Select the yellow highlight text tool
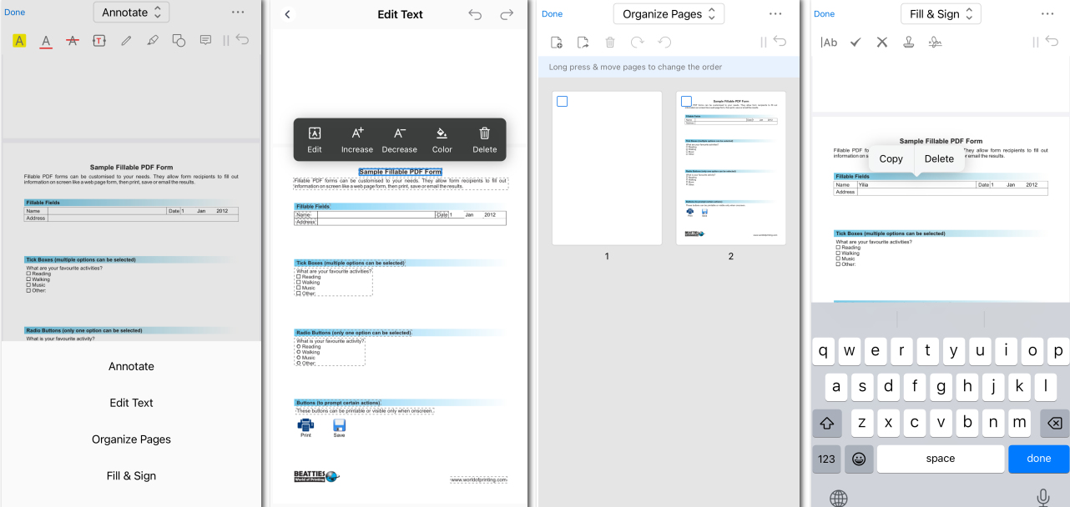The height and width of the screenshot is (507, 1070). [19, 40]
